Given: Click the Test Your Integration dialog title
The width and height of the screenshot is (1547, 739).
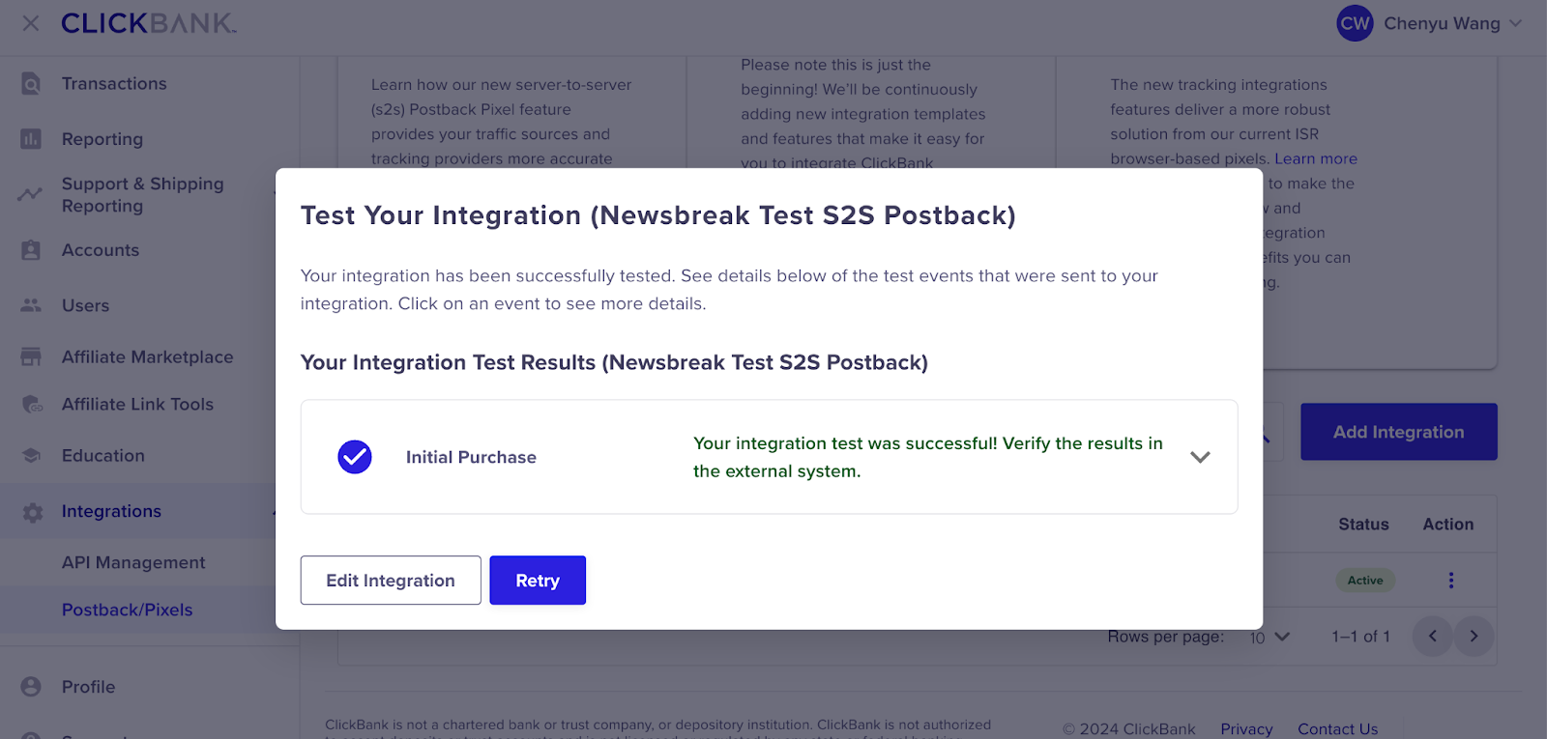Looking at the screenshot, I should tap(657, 215).
